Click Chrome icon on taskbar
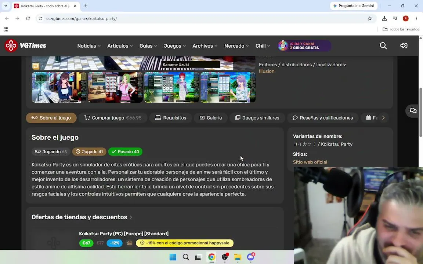Viewport: 423px width, 264px height. 211,257
